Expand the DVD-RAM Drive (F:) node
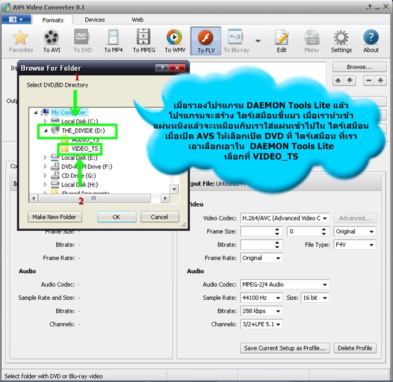This screenshot has width=393, height=382. [x=45, y=166]
